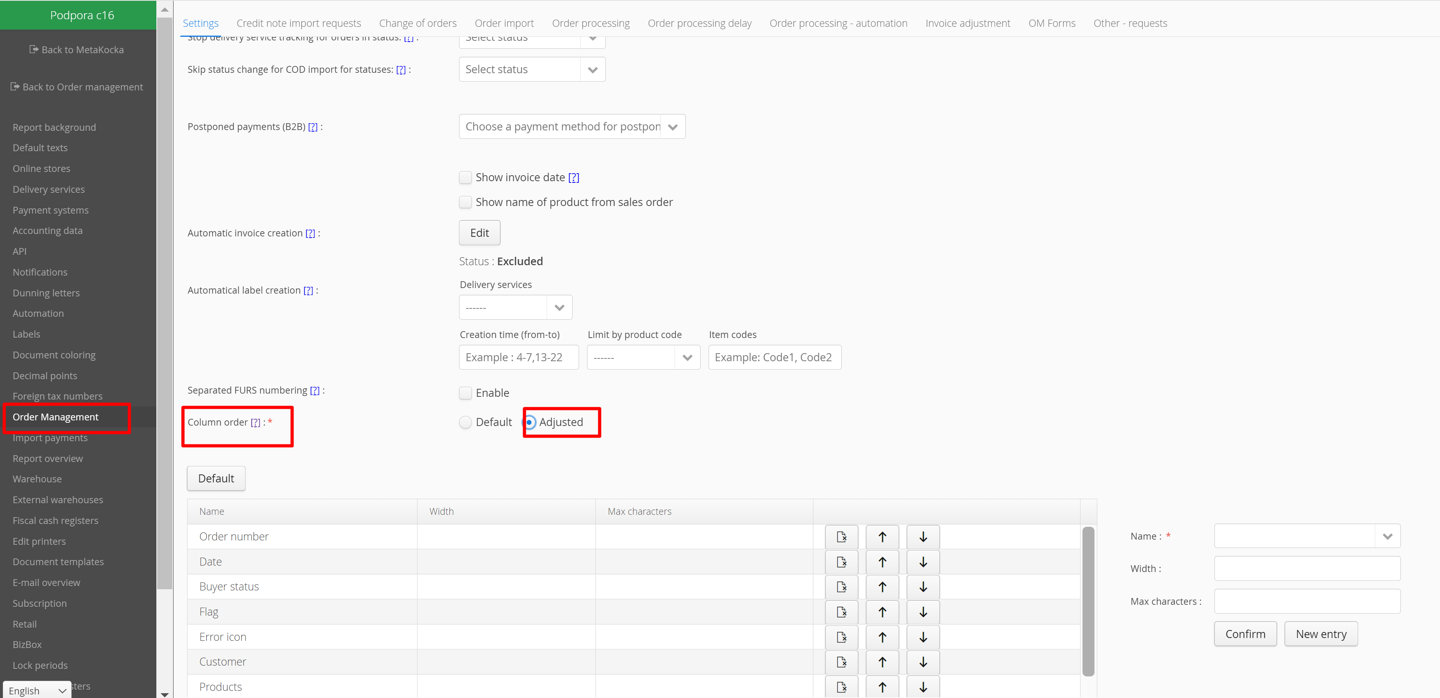
Task: Check Show name of product from sales order
Action: [x=465, y=202]
